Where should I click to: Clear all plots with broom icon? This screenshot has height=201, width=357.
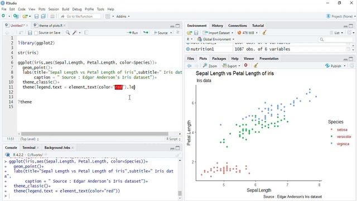[x=255, y=65]
